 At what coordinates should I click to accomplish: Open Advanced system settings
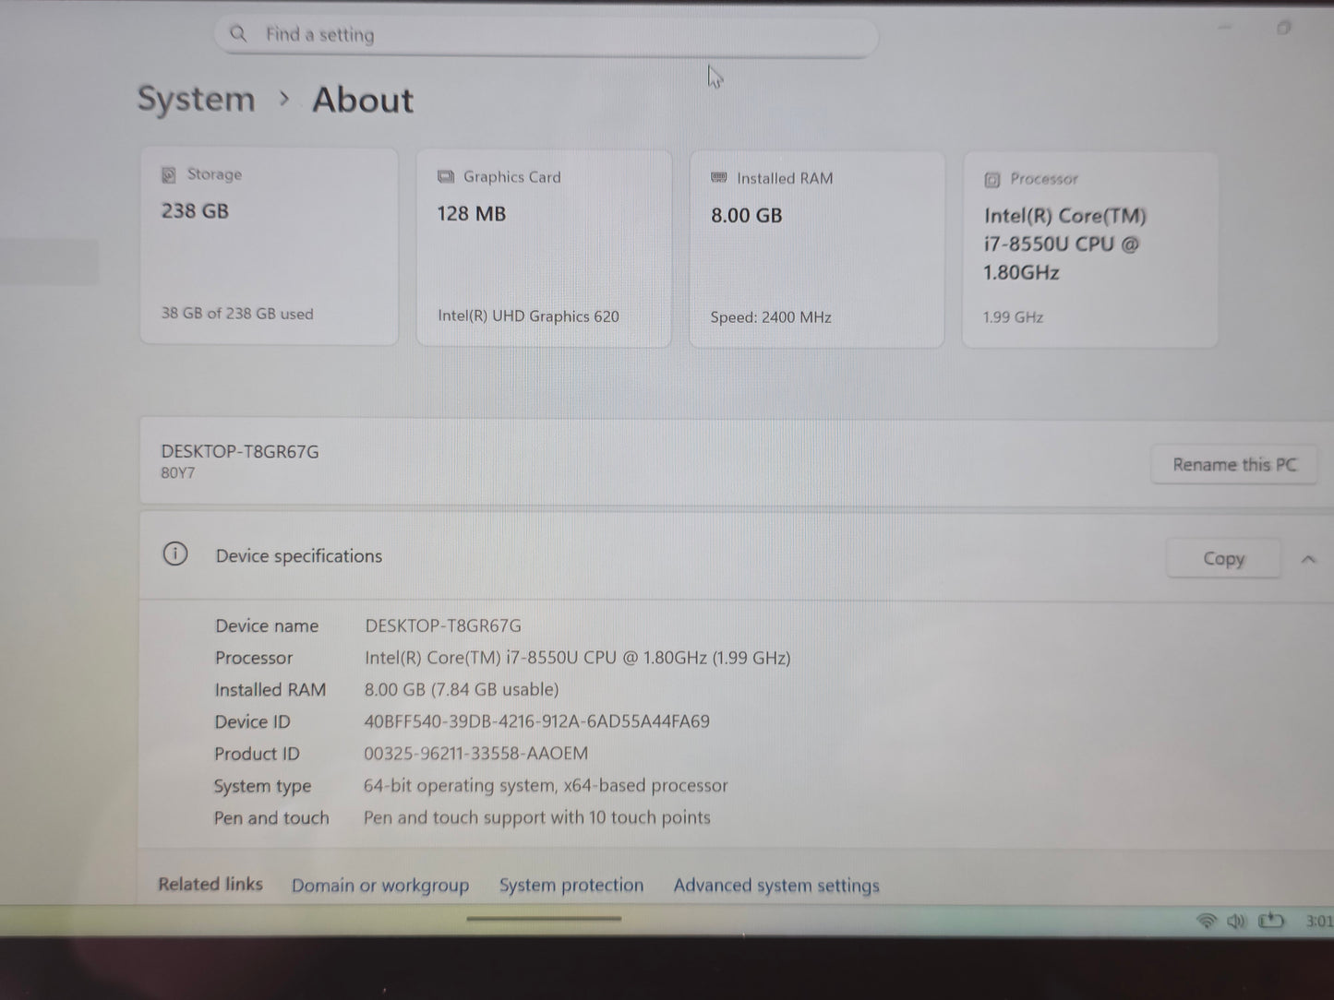pyautogui.click(x=775, y=885)
